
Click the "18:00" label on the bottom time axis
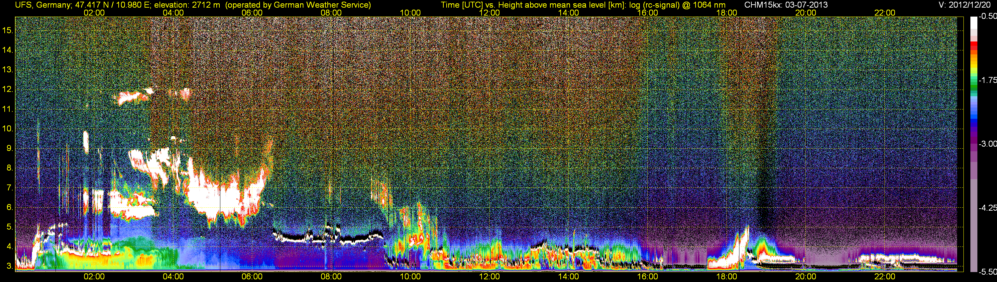pos(726,277)
